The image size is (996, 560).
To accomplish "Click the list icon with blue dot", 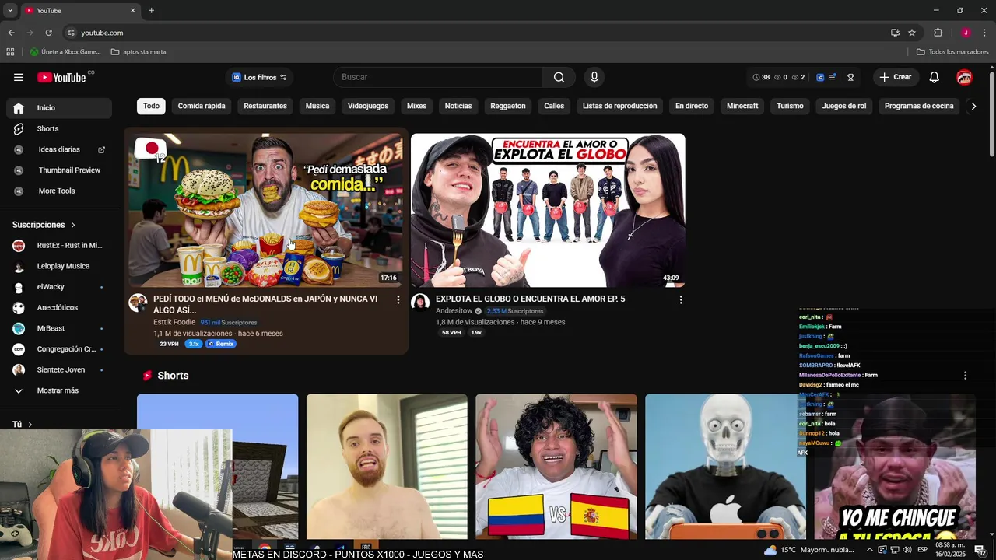I will tap(833, 77).
